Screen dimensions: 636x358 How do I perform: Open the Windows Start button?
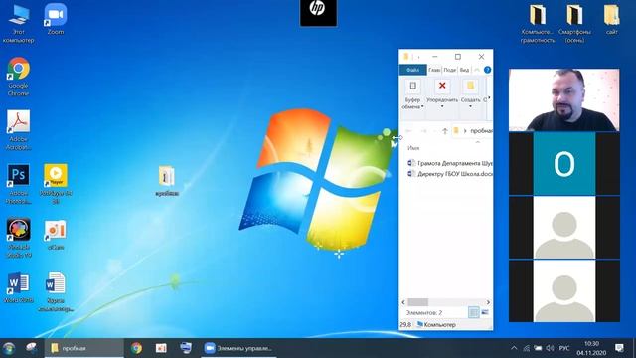pos(9,348)
